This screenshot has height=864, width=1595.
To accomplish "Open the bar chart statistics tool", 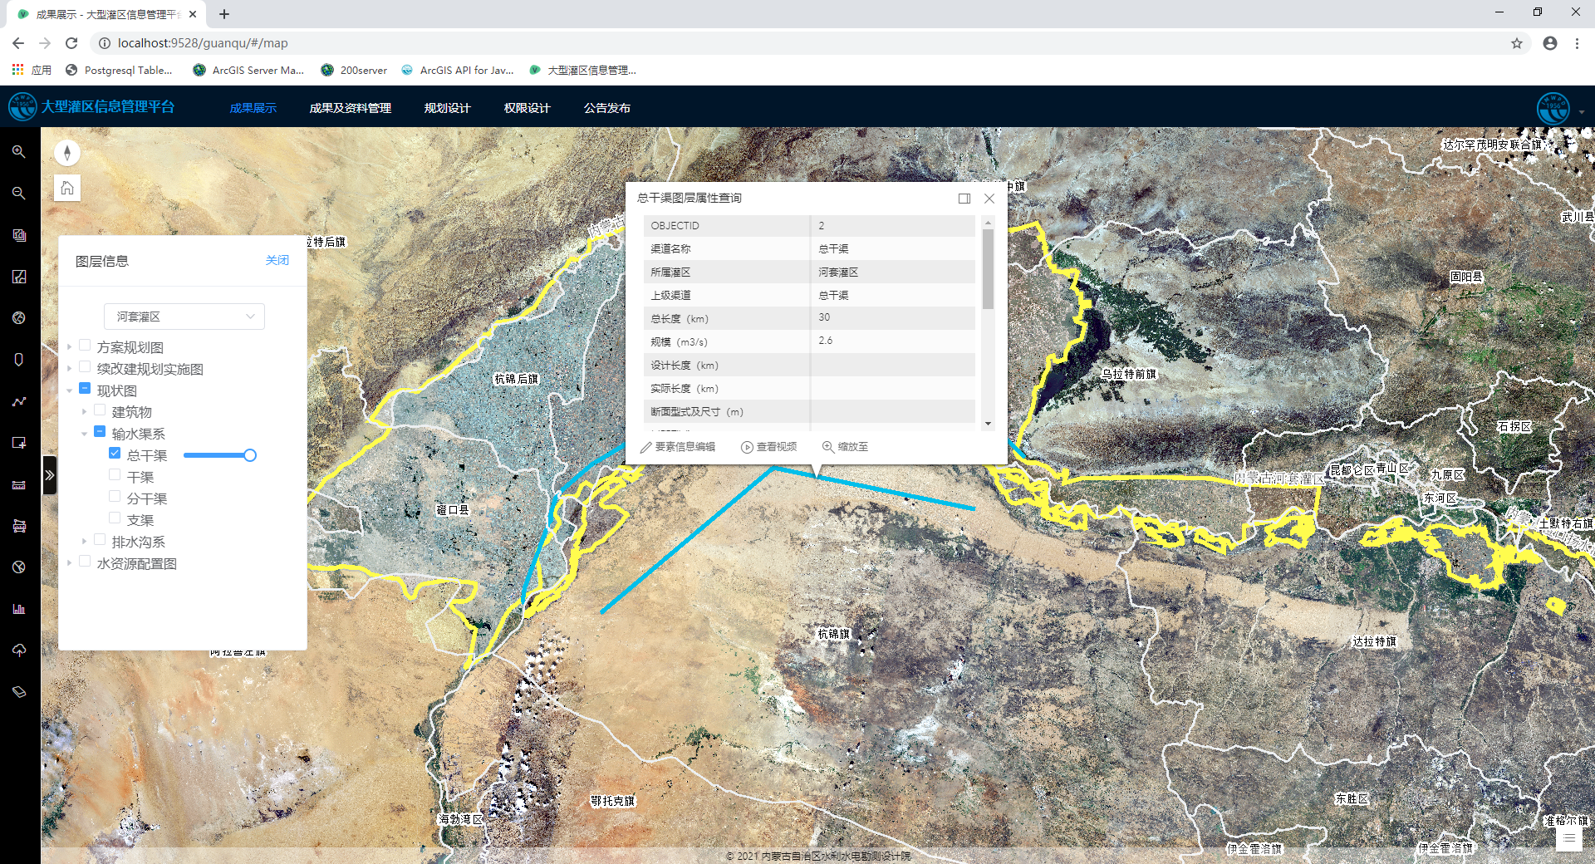I will tap(19, 609).
